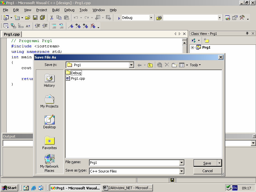Viewport: 256px width, 192px height.
Task: Toggle auto-hide pin on Class View panel
Action: pos(247,34)
